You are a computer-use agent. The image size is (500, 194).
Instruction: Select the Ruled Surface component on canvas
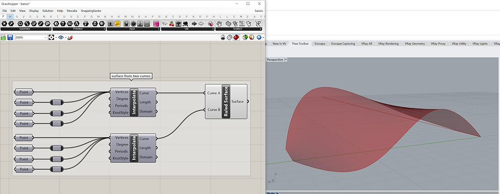[x=226, y=102]
